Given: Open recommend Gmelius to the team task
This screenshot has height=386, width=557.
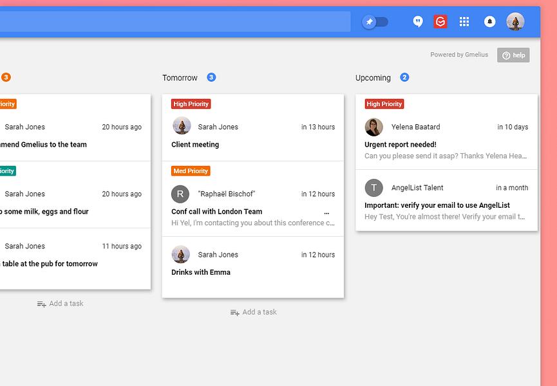Looking at the screenshot, I should coord(43,144).
